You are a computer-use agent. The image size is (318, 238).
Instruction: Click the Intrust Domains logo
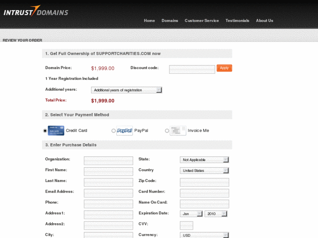[x=36, y=11]
